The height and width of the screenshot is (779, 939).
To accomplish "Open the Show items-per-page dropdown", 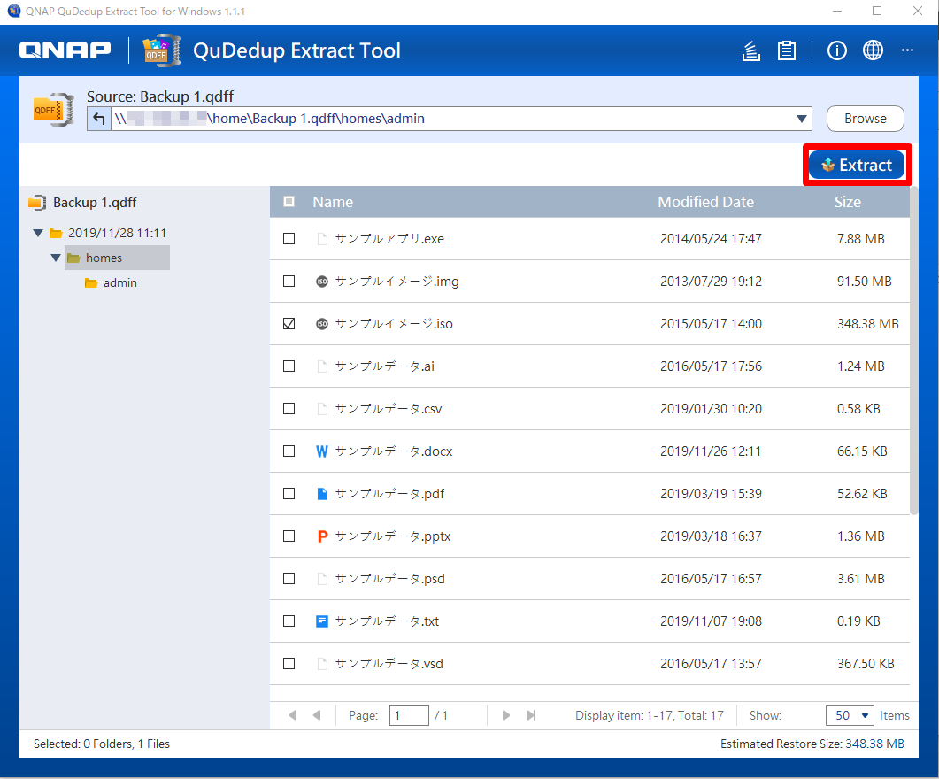I will click(x=850, y=715).
